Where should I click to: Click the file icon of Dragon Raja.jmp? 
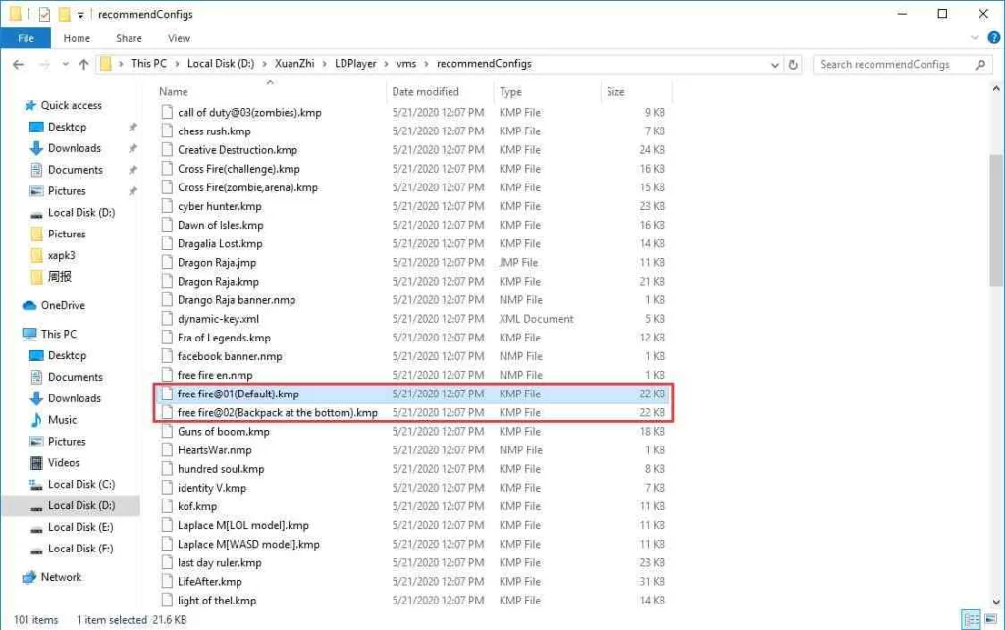pos(167,263)
